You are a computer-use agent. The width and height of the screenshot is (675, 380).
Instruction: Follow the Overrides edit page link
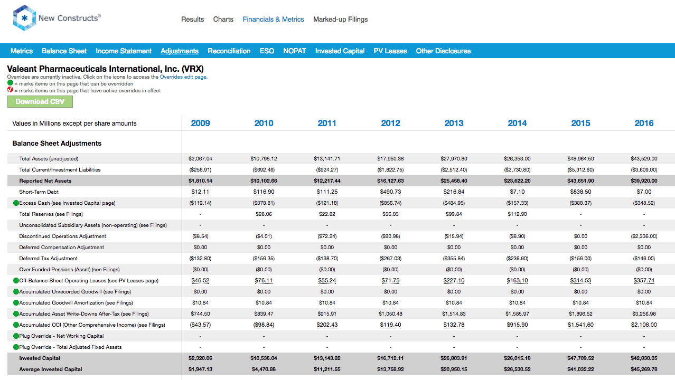point(183,77)
